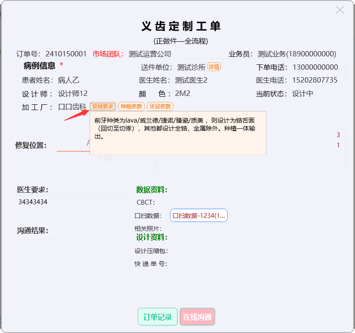Viewport: 355px width, 333px height.
Task: Click the 设计师 value 设计师12
Action: (x=73, y=94)
